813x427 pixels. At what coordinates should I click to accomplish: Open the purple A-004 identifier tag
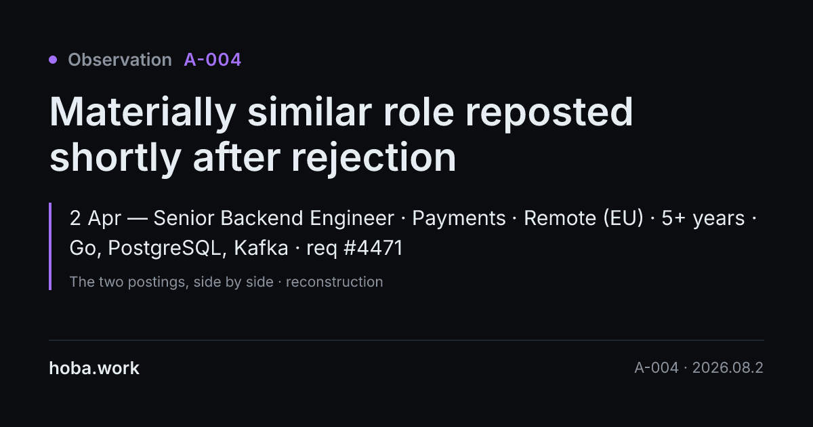(x=212, y=60)
